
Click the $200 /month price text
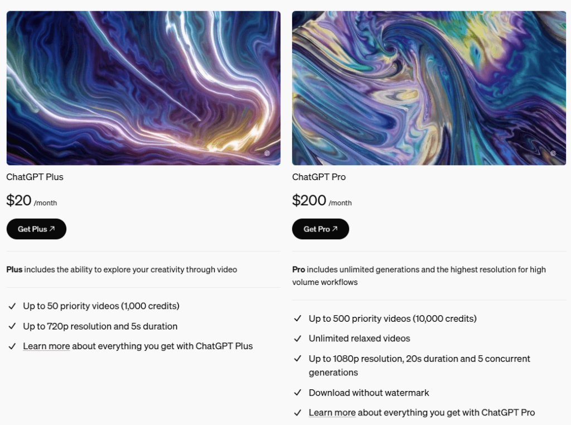[322, 201]
